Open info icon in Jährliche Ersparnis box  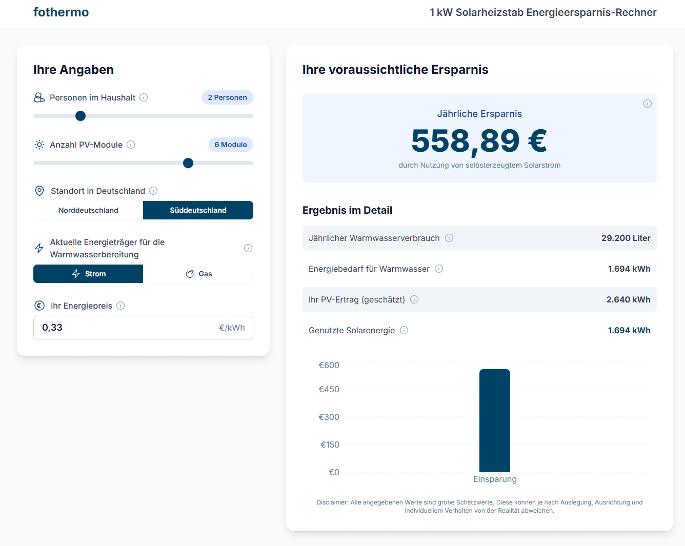[647, 104]
